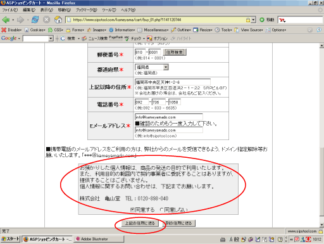Select the 同意しない radio button
The width and height of the screenshot is (324, 244).
(161, 210)
